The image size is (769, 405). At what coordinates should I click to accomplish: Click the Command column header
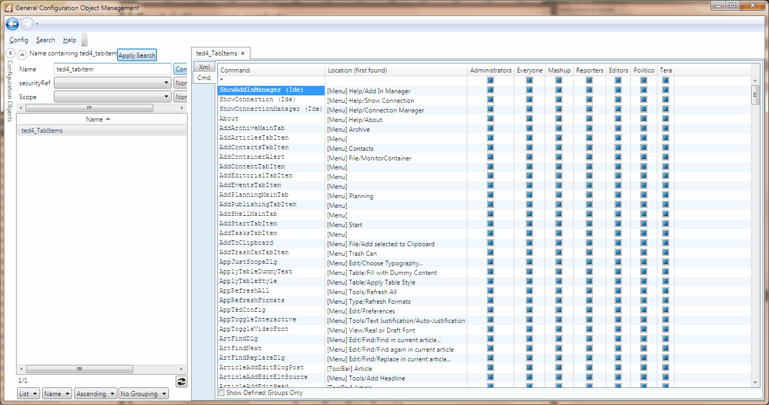coord(271,70)
